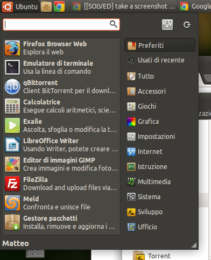211x260 pixels.
Task: Switch to Google Chrome taskbar window
Action: click(x=195, y=6)
